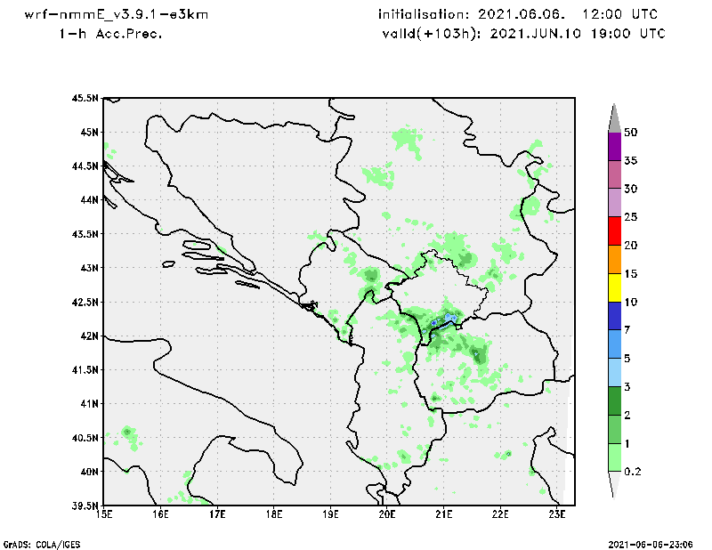
Task: Click the timestamp 2021-06-06-23:06
Action: (x=651, y=544)
